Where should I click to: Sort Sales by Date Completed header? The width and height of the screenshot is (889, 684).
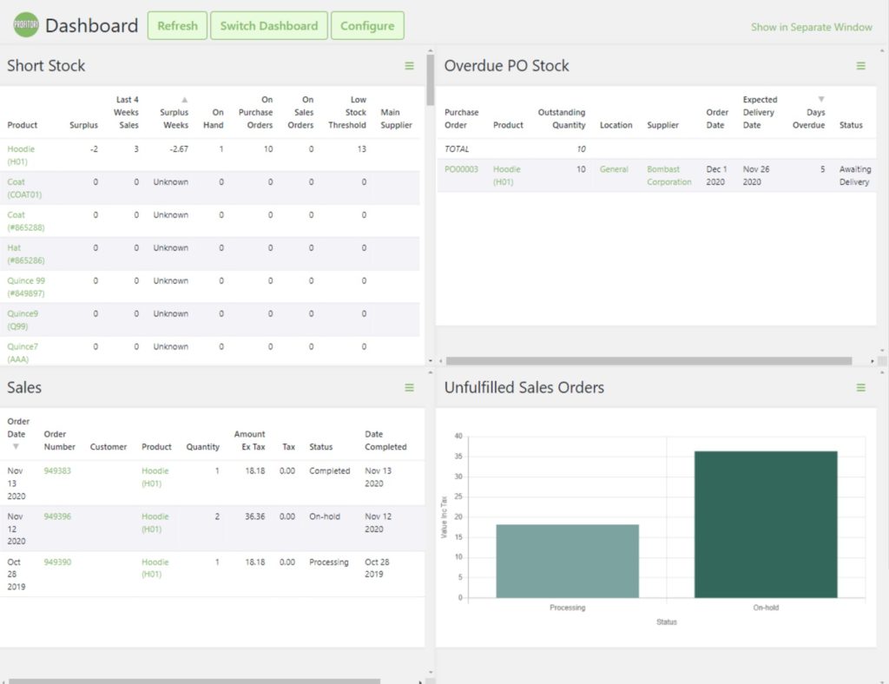385,440
